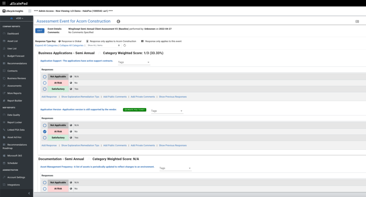This screenshot has height=197, width=366.
Task: Open Account Settings in sidebar
Action: click(x=16, y=177)
